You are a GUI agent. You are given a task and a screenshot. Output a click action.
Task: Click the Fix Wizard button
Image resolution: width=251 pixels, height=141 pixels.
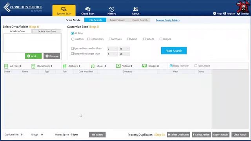click(97, 135)
